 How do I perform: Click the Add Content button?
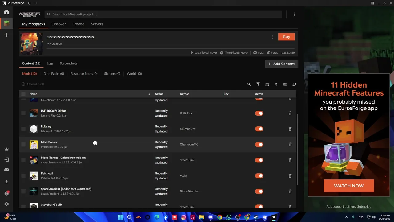(x=281, y=64)
